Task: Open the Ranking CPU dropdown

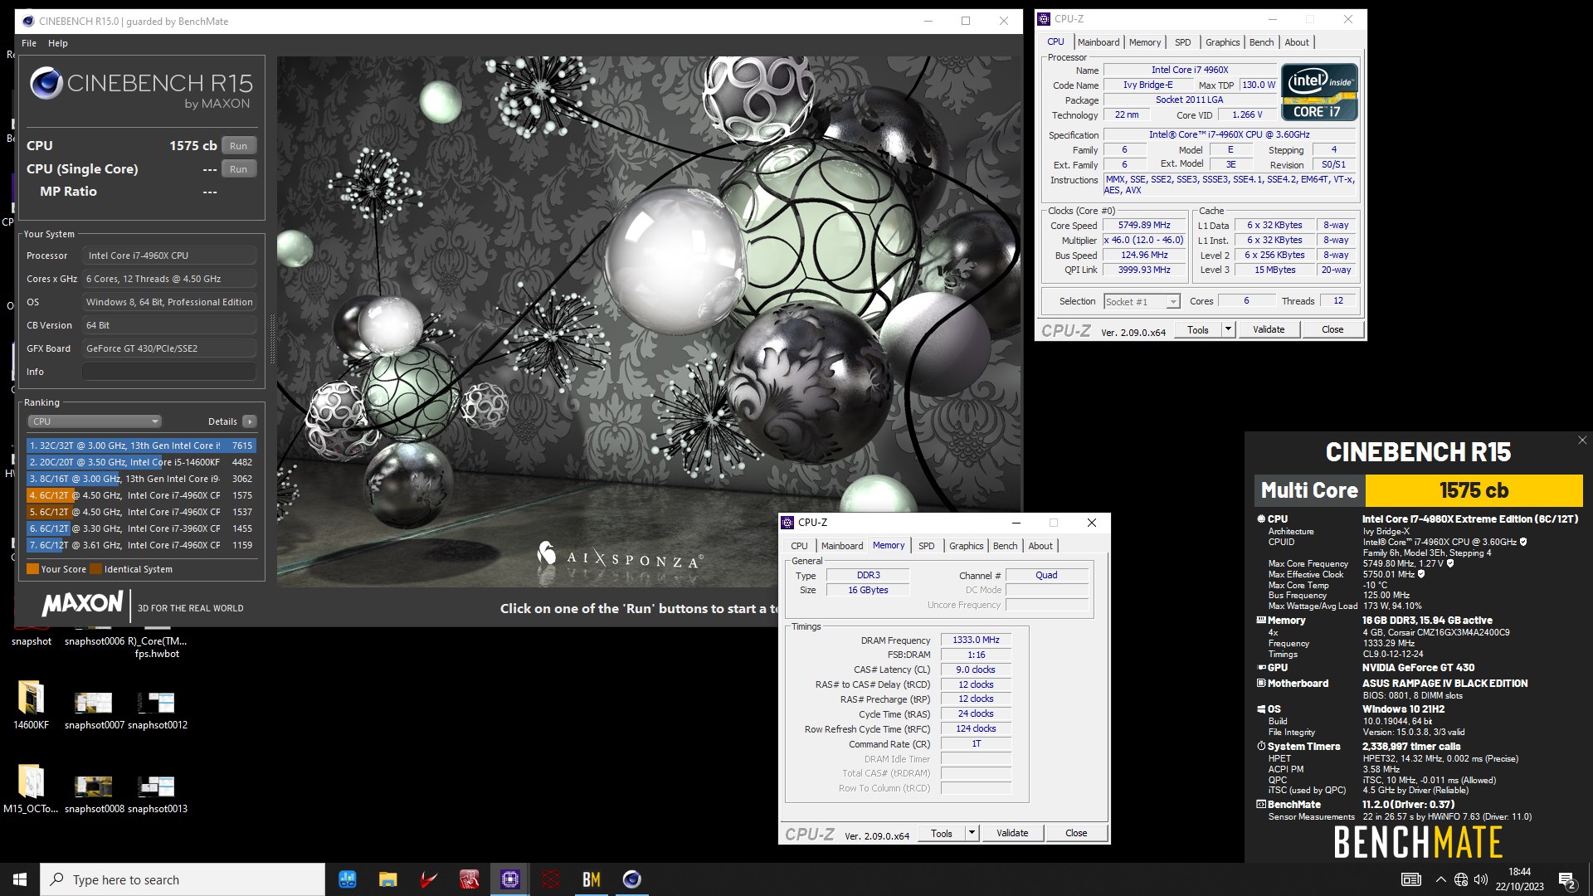Action: (95, 421)
